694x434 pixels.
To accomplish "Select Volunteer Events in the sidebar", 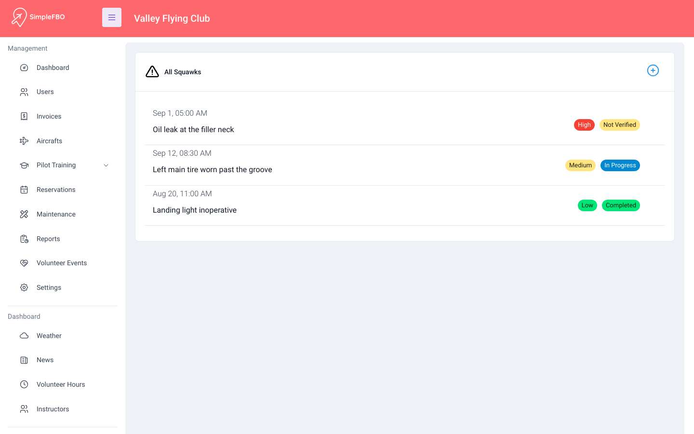I will coord(63,263).
